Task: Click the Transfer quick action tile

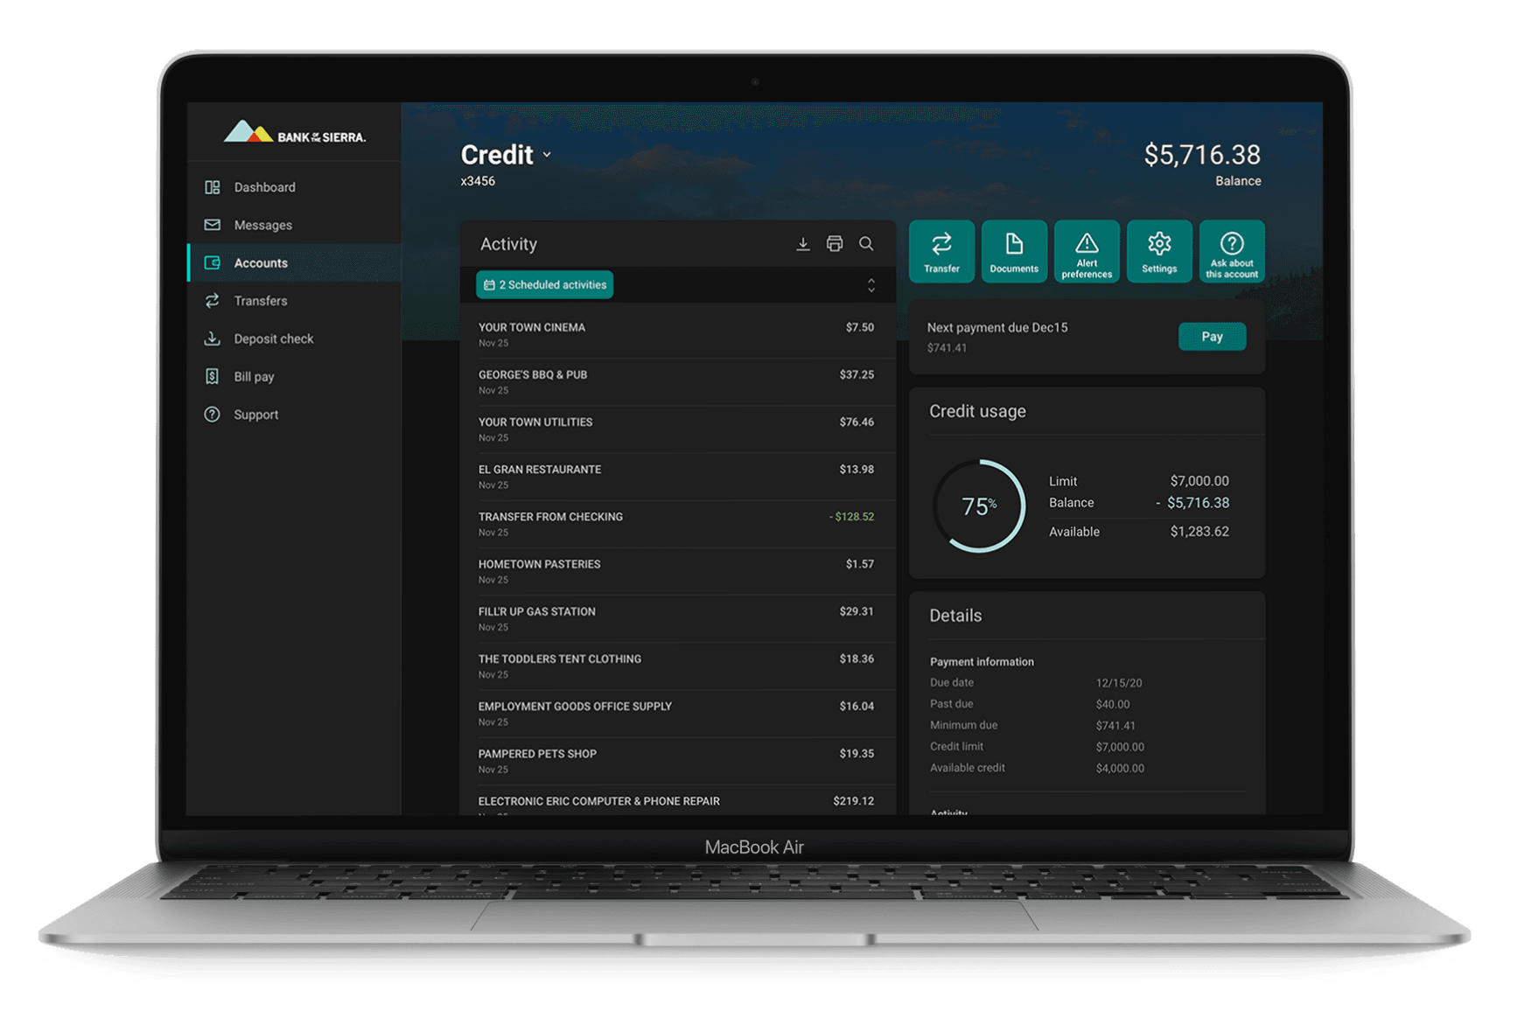Action: [x=941, y=252]
